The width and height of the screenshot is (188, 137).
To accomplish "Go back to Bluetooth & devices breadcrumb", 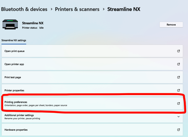I will (x=25, y=9).
